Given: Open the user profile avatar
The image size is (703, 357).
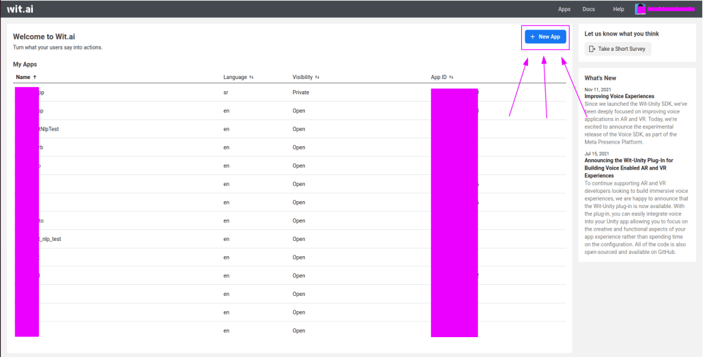Looking at the screenshot, I should pyautogui.click(x=641, y=9).
